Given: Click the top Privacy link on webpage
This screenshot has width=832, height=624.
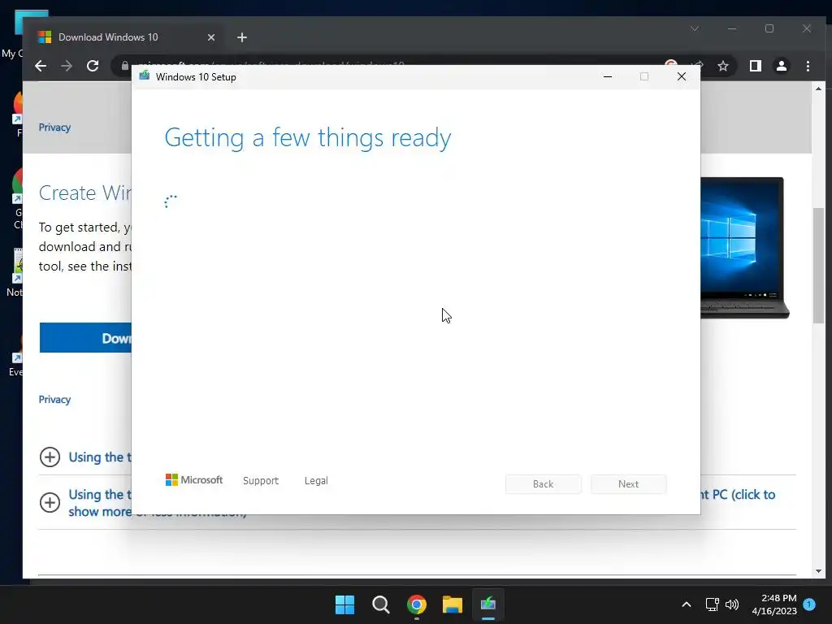Looking at the screenshot, I should (54, 128).
